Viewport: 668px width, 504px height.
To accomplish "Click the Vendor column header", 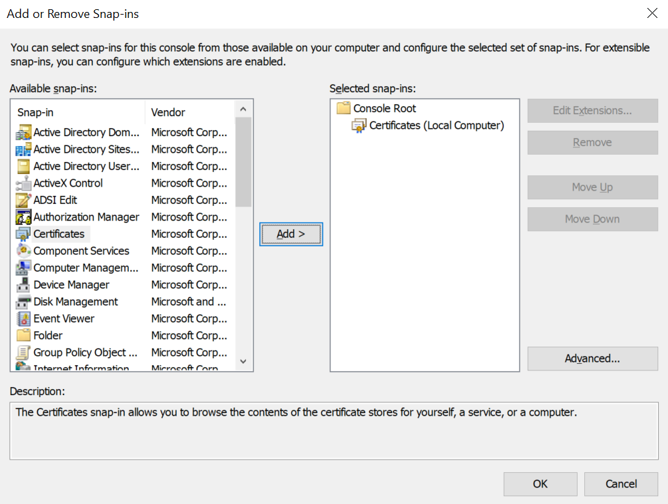I will [190, 112].
